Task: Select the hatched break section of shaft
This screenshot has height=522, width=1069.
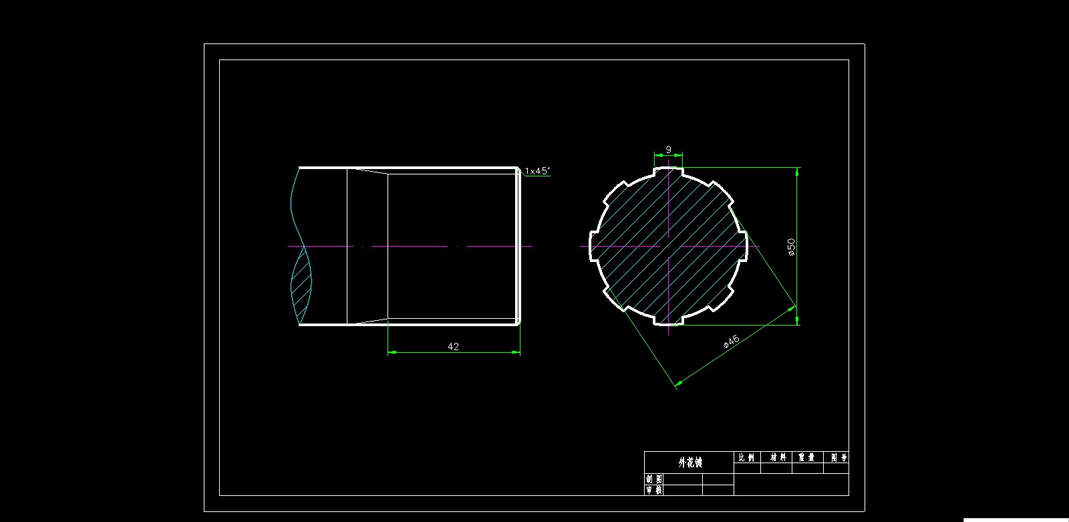Action: tap(302, 284)
